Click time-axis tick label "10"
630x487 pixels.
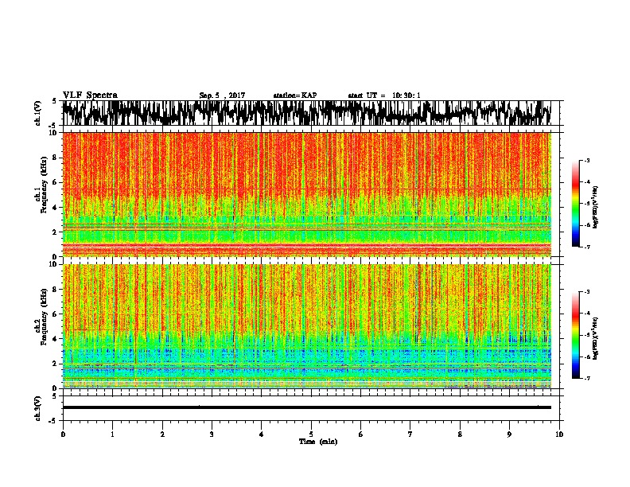559,434
